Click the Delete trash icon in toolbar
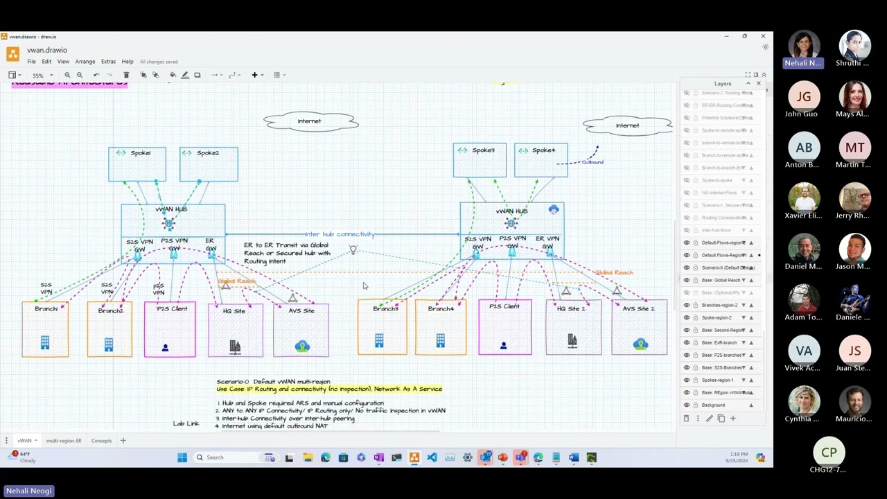Viewport: 887px width, 499px height. click(126, 75)
